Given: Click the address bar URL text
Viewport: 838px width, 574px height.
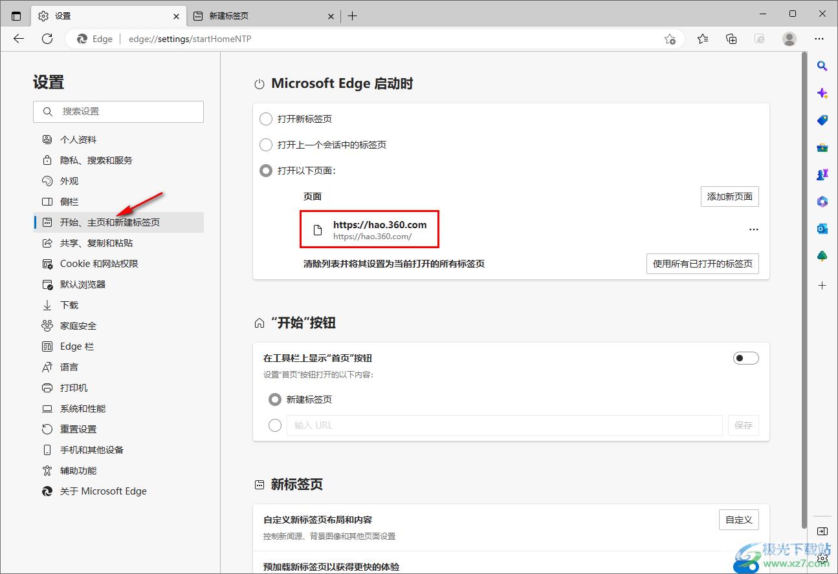Looking at the screenshot, I should tap(190, 39).
